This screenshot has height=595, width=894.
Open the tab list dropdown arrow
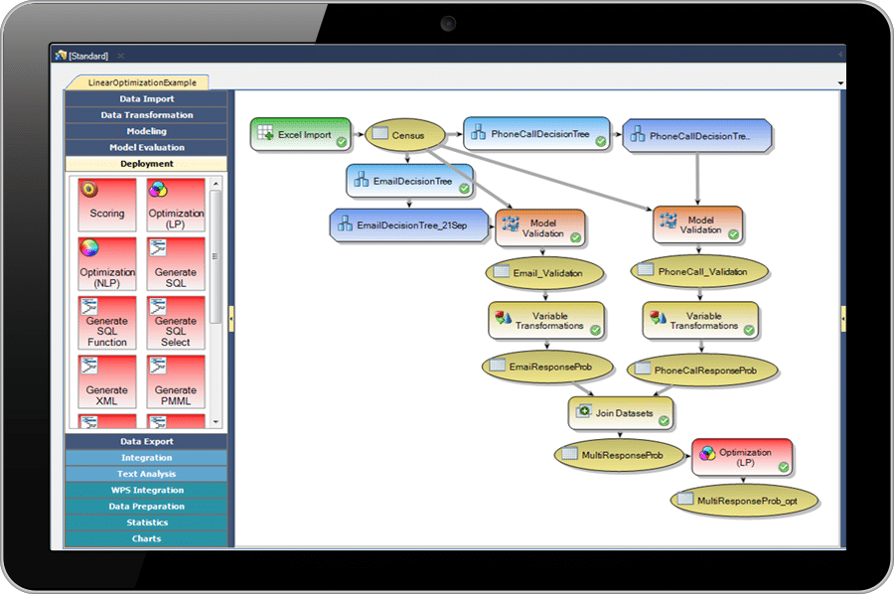(x=841, y=83)
